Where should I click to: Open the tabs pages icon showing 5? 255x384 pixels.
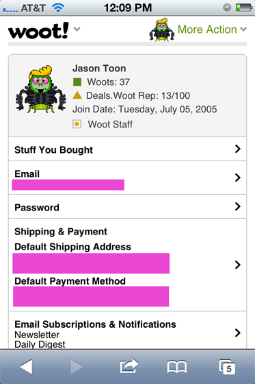click(227, 367)
